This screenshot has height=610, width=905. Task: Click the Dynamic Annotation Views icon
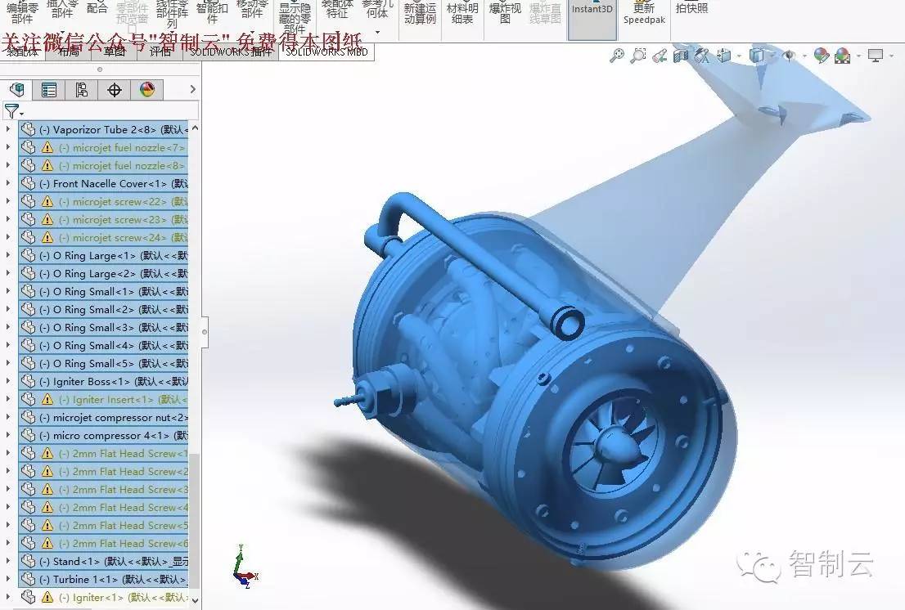click(x=702, y=56)
